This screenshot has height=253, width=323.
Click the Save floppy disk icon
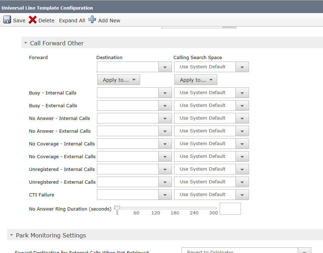click(x=7, y=20)
